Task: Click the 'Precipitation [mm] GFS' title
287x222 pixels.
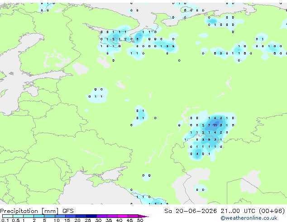Action: (37, 211)
